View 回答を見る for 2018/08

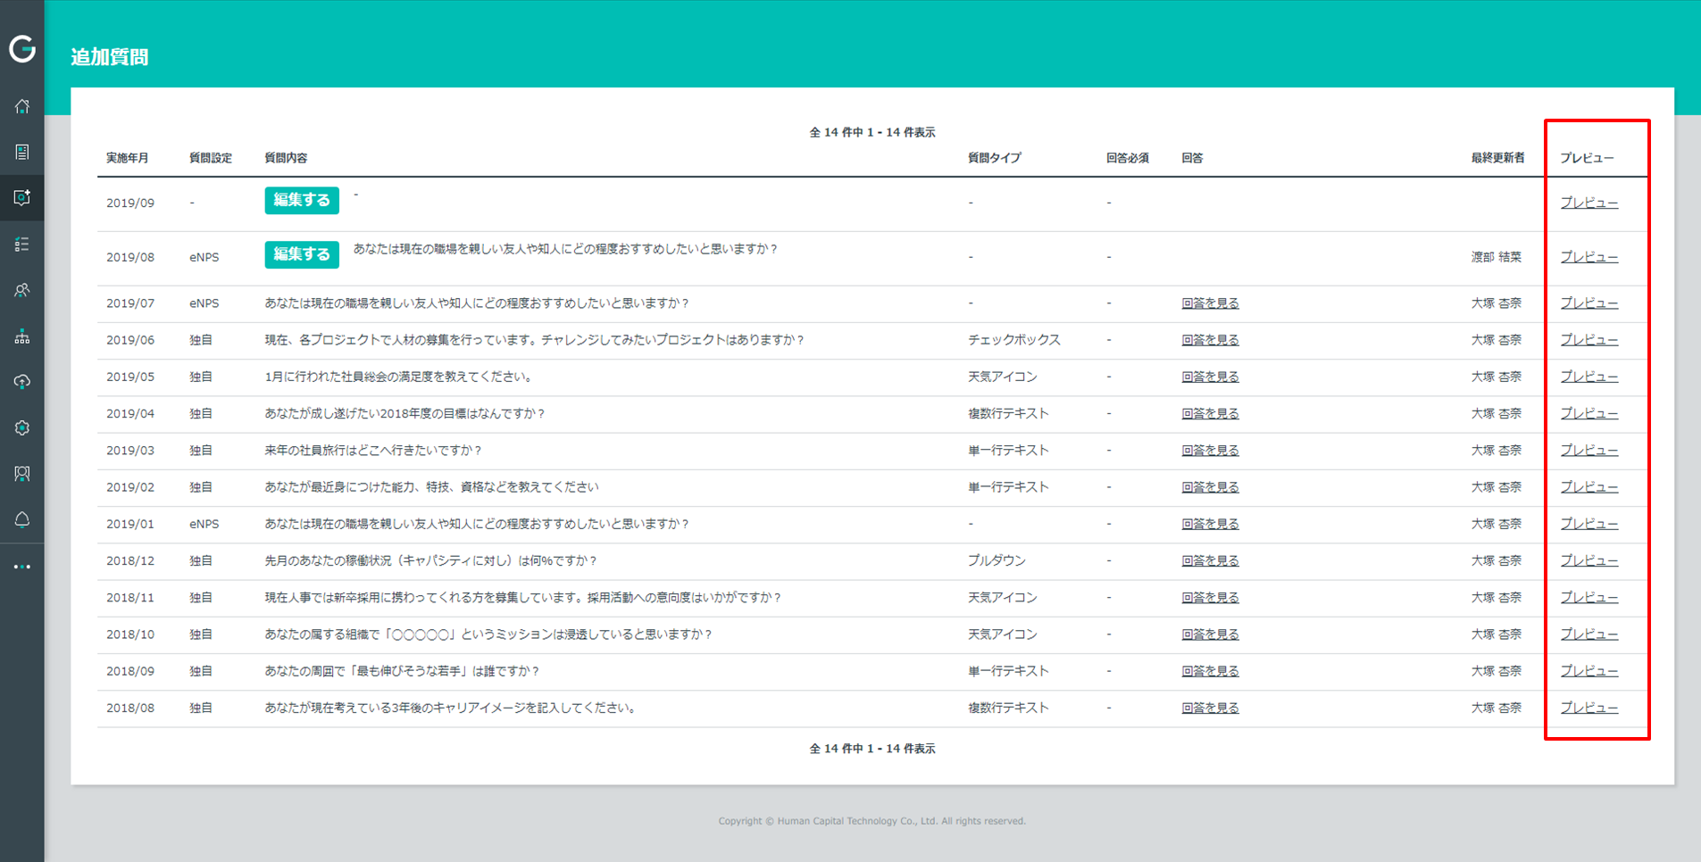click(1210, 708)
